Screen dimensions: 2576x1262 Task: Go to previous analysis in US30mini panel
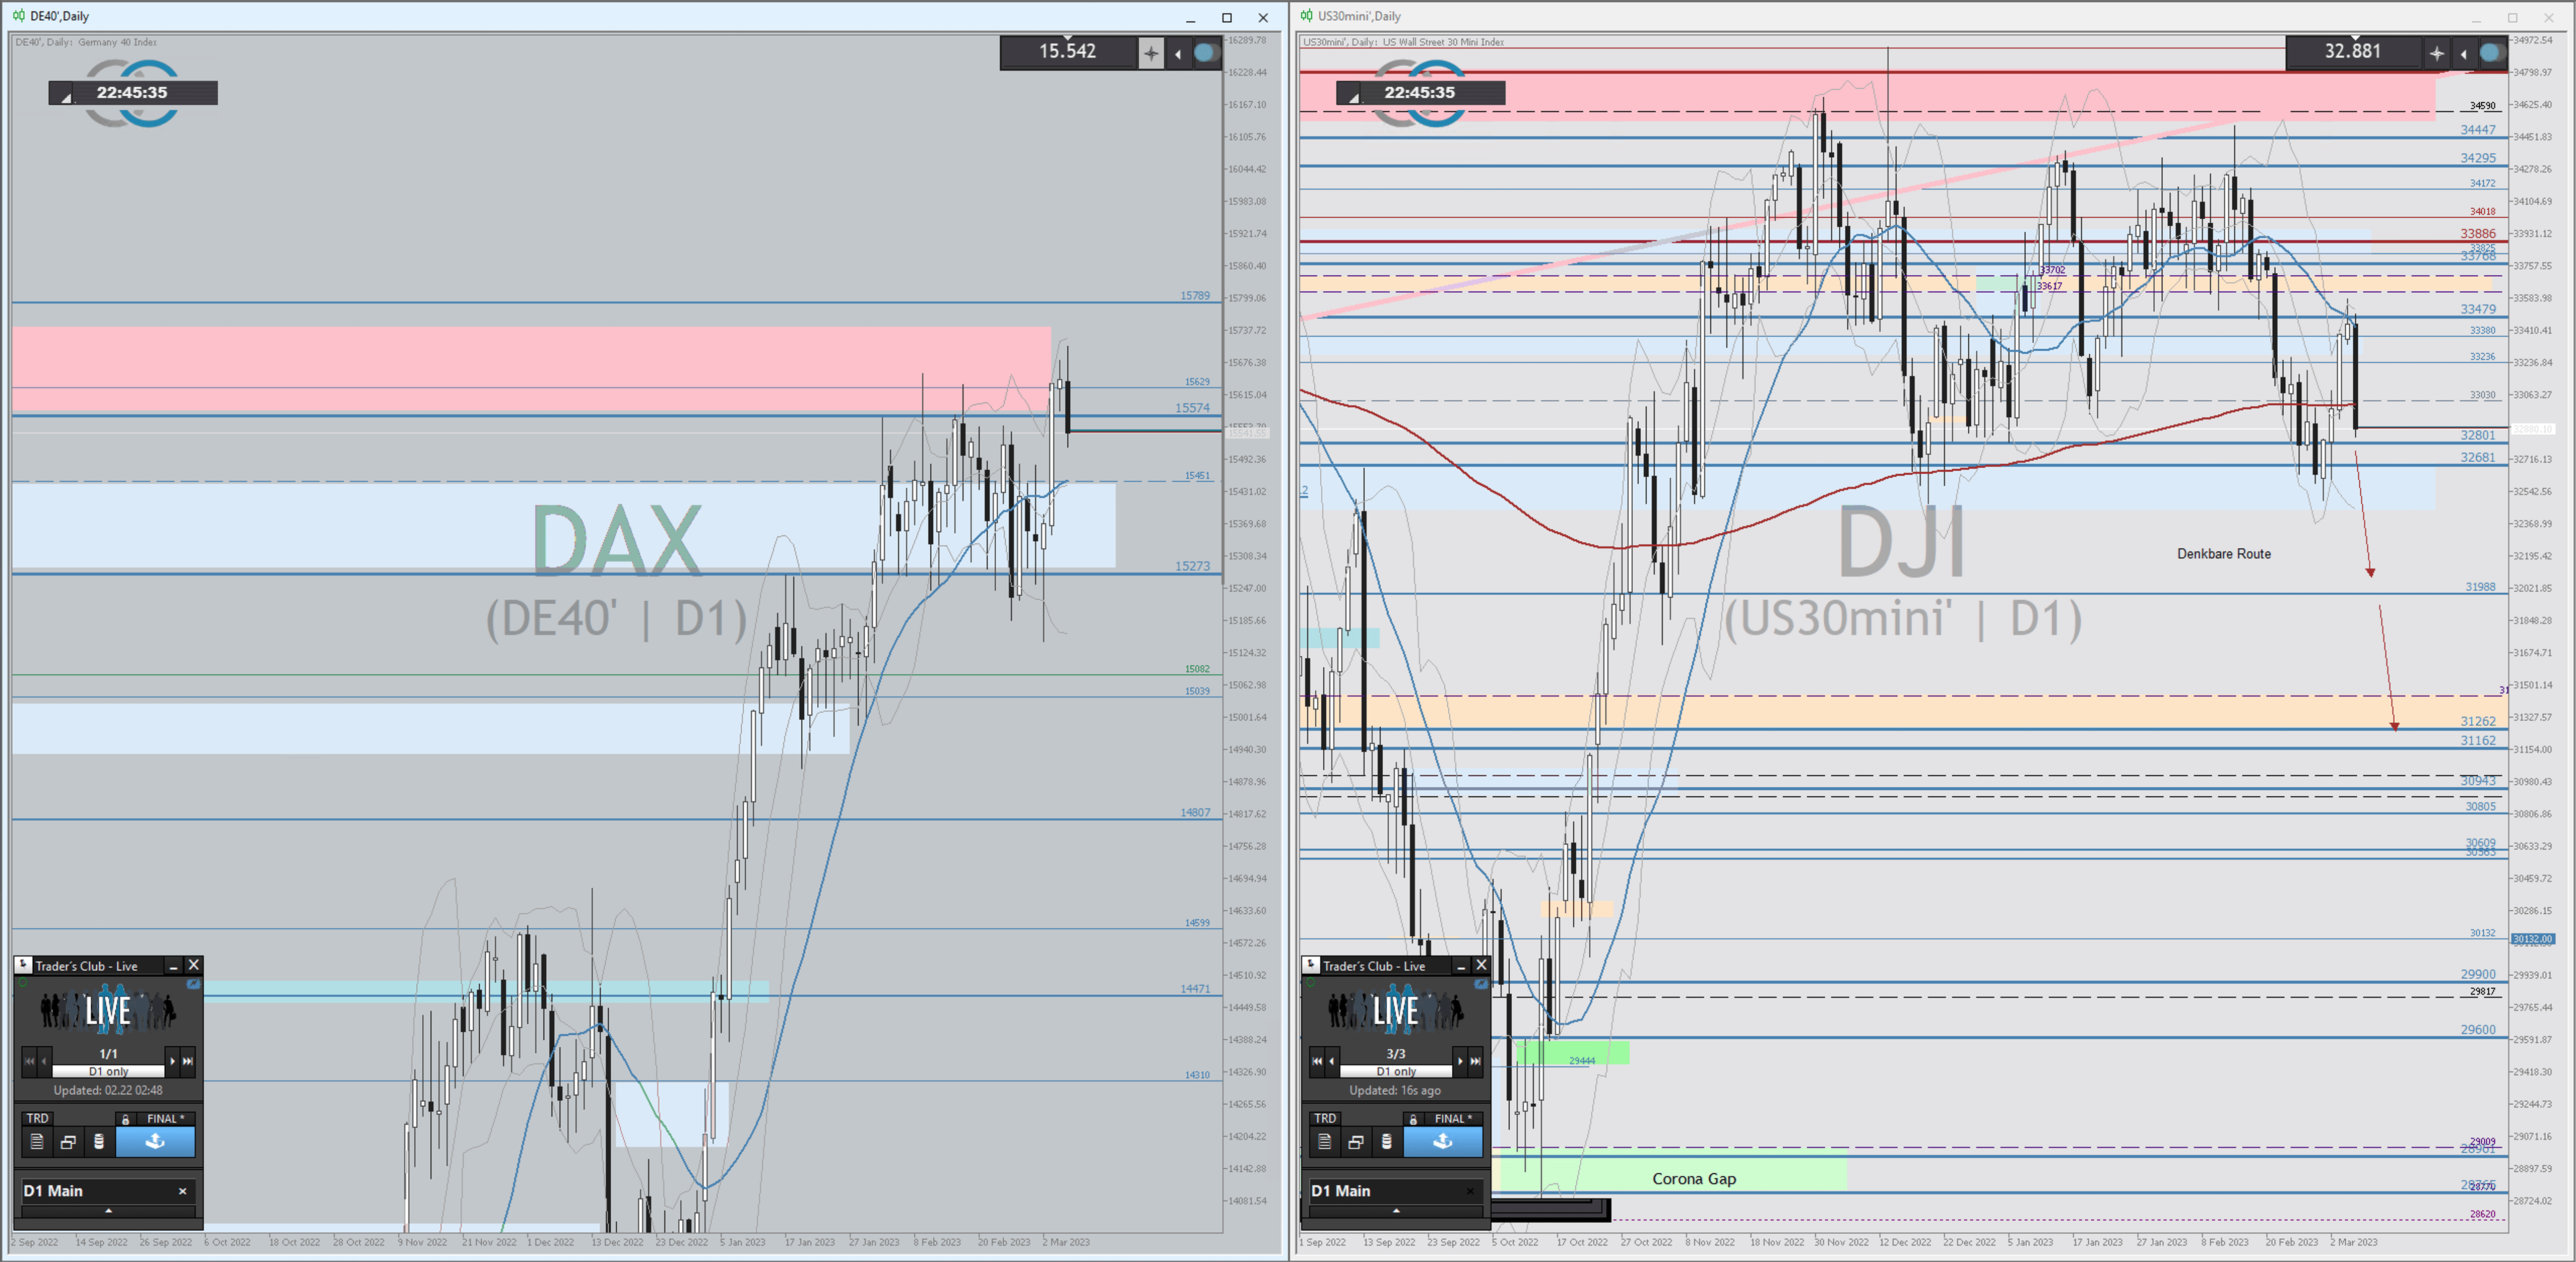click(x=1332, y=1061)
